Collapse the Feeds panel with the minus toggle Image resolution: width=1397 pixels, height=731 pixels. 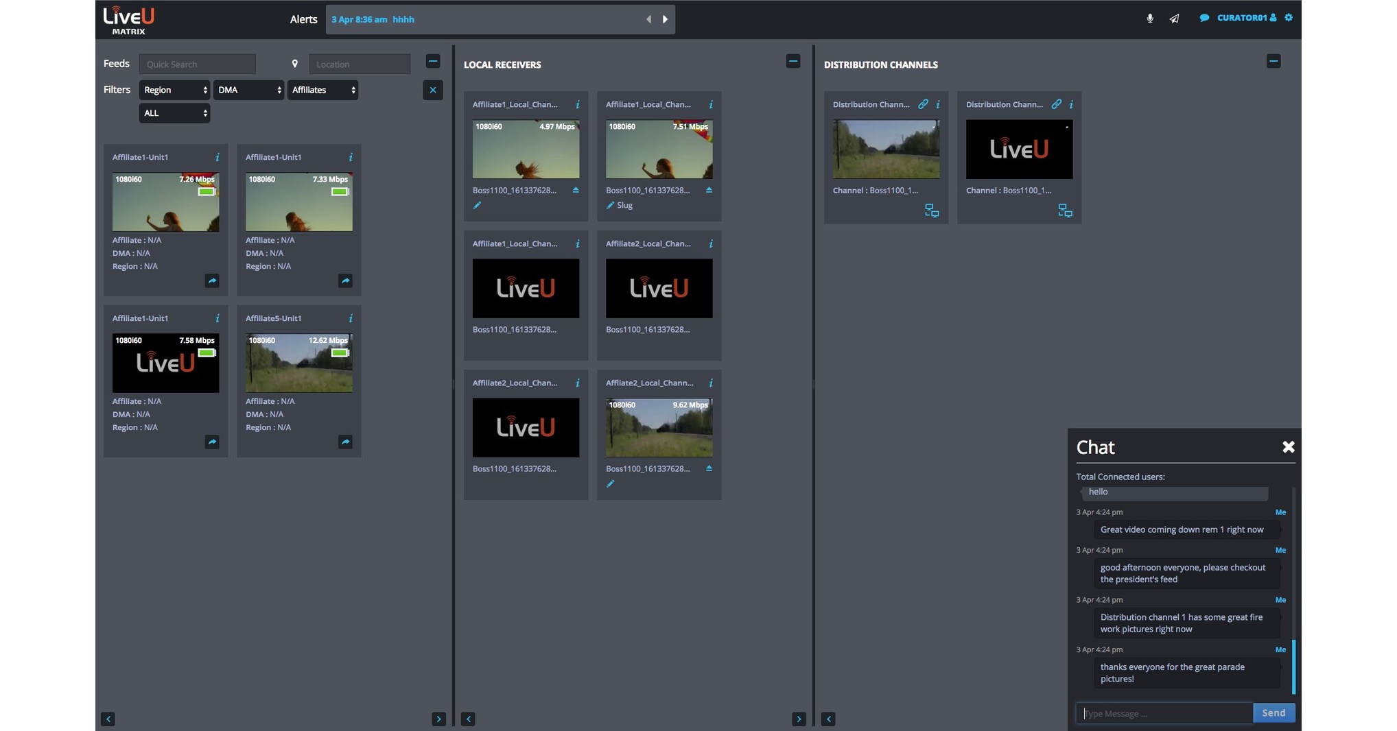point(433,61)
